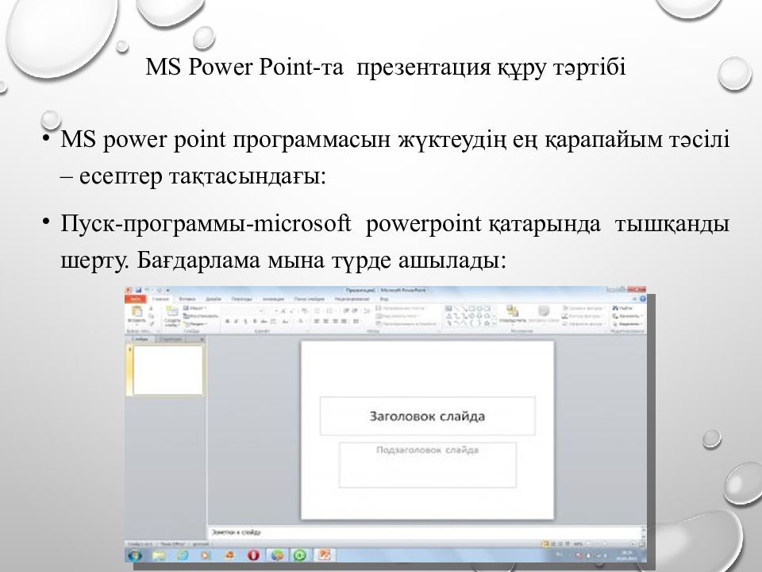The width and height of the screenshot is (762, 572).
Task: Click the Paste clipboard icon in the ribbon
Action: click(x=137, y=311)
